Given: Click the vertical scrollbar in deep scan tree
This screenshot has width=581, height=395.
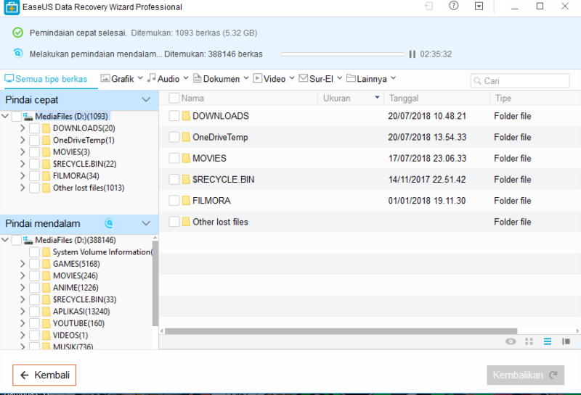Looking at the screenshot, I should (x=155, y=283).
